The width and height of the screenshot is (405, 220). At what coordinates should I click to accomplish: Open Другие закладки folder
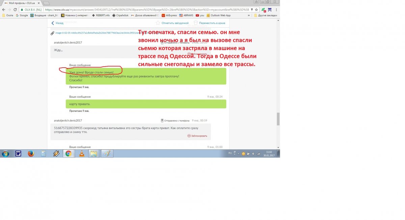click(x=266, y=15)
